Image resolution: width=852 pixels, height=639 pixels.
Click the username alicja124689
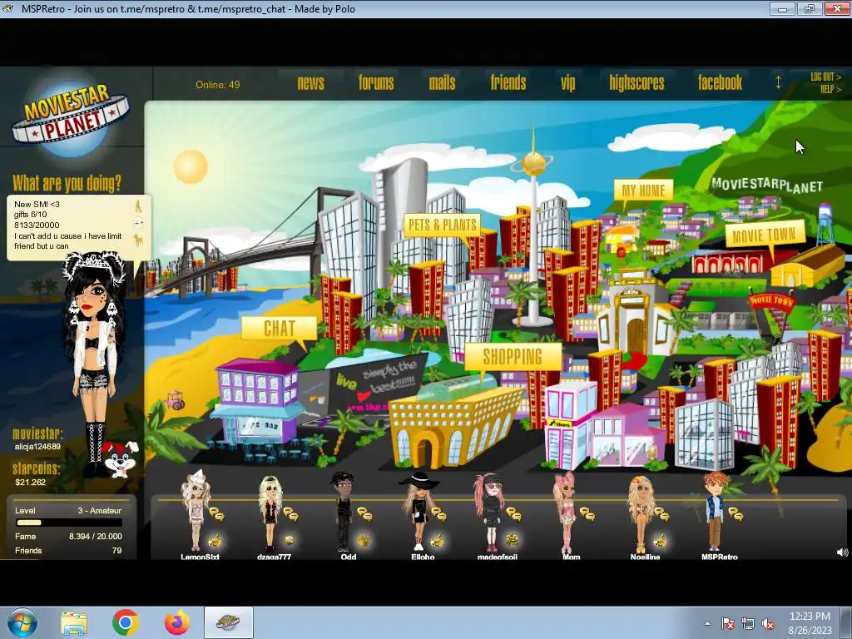pos(37,447)
